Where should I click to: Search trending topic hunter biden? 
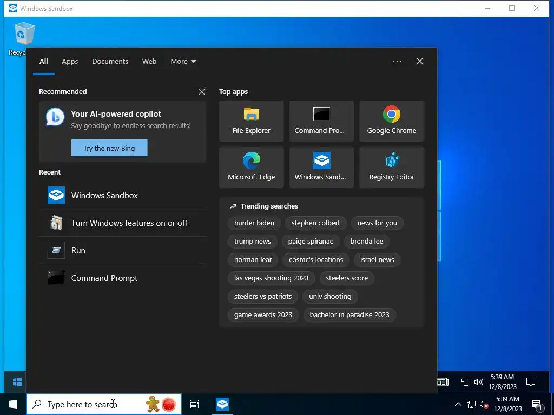tap(254, 223)
